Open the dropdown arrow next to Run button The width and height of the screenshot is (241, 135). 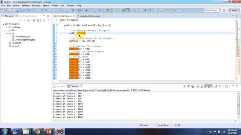point(82,10)
